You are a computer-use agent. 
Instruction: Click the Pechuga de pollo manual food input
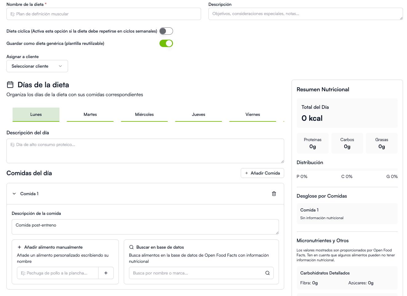58,273
